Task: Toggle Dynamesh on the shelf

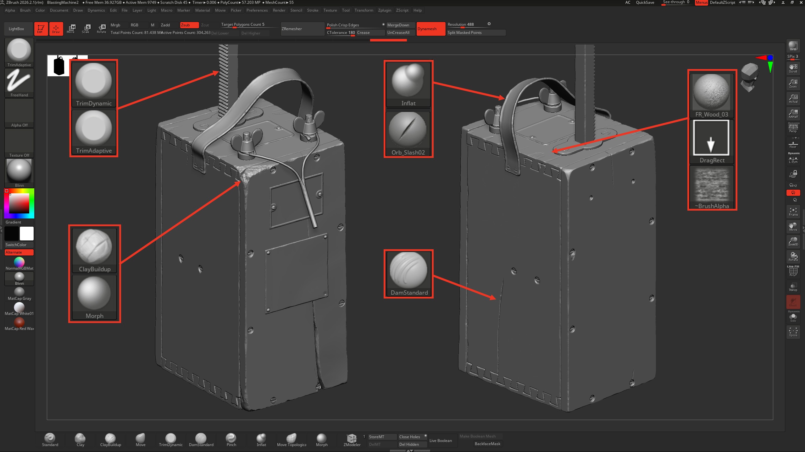Action: (431, 29)
